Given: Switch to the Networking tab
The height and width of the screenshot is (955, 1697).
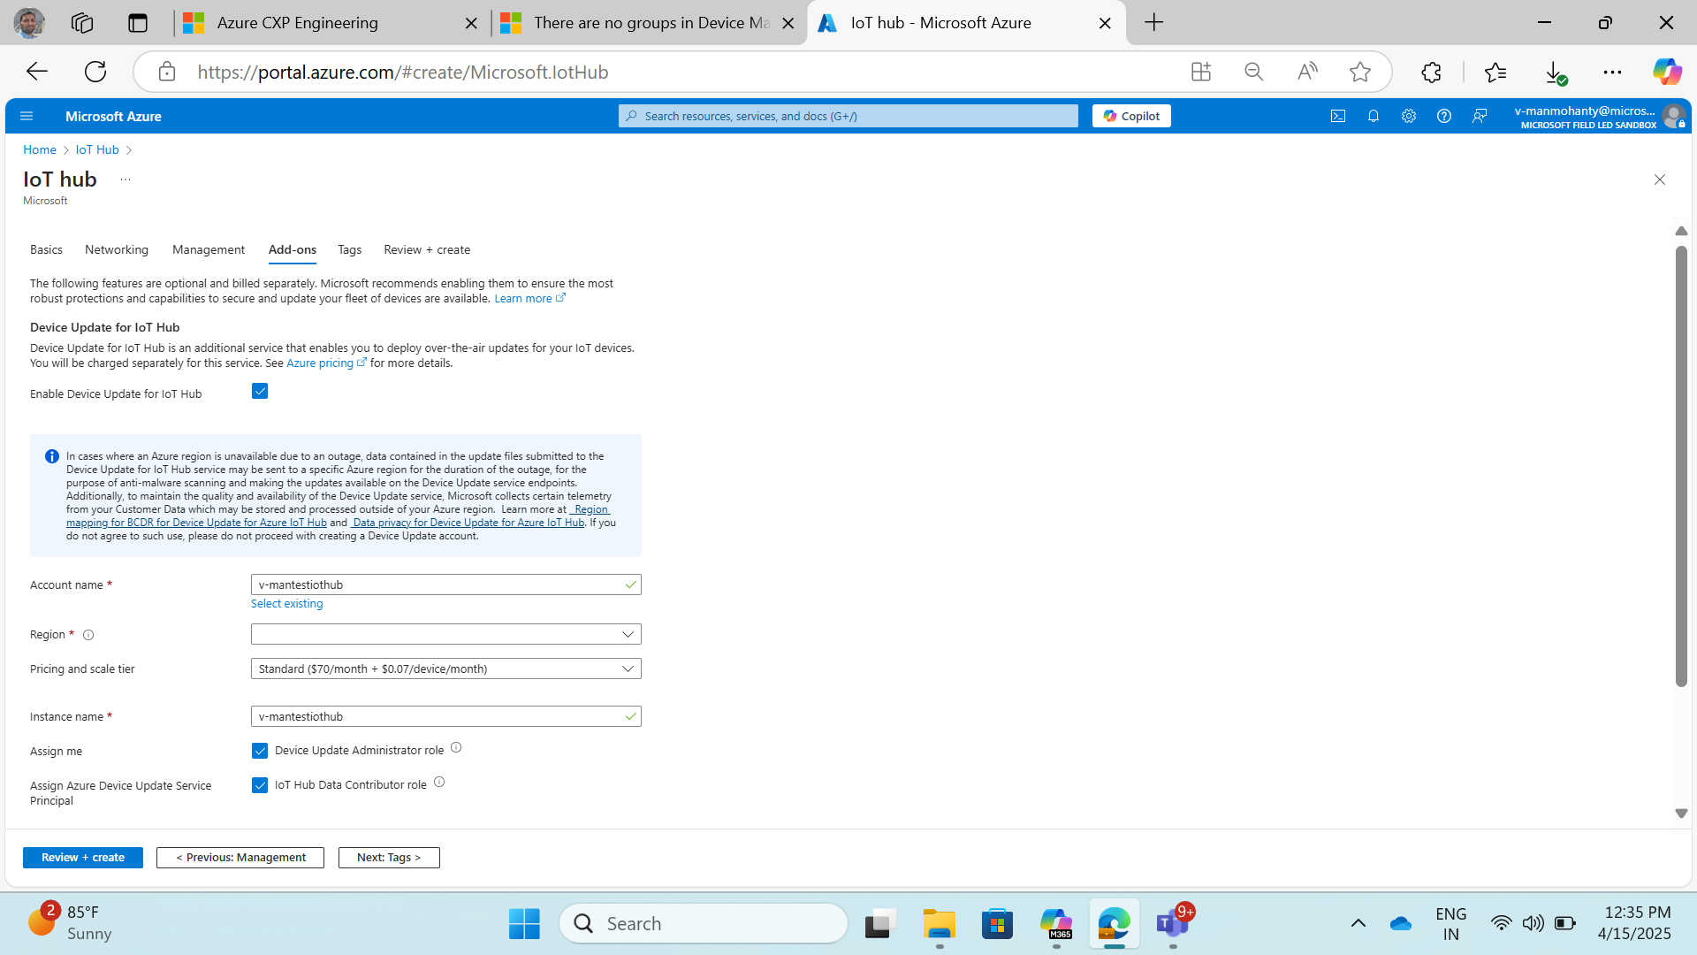Looking at the screenshot, I should 117,249.
